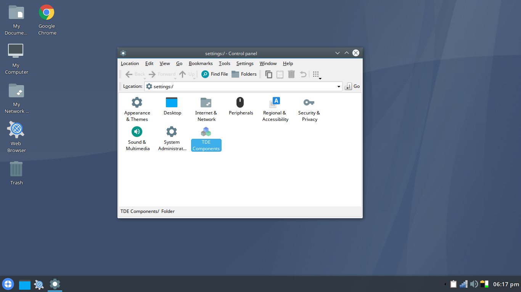Viewport: 521px width, 292px height.
Task: Click 'TDE Components/ Folder' status bar text
Action: click(148, 211)
